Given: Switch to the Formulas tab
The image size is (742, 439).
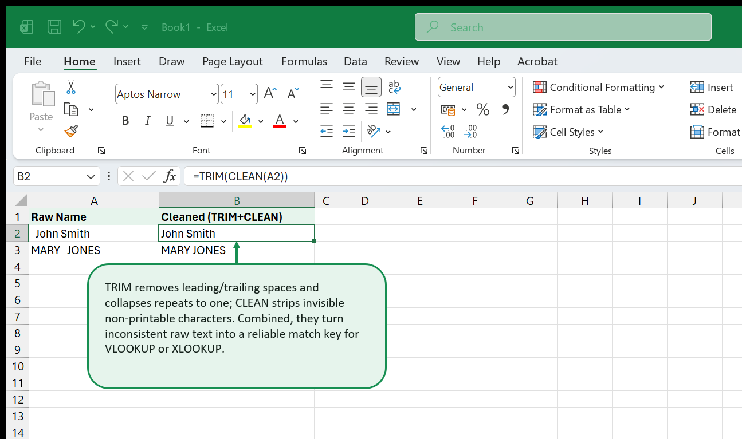Looking at the screenshot, I should tap(304, 61).
